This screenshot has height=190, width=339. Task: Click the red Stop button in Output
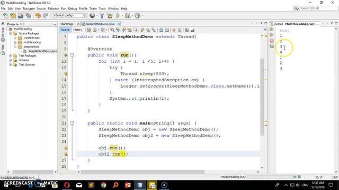[272, 41]
